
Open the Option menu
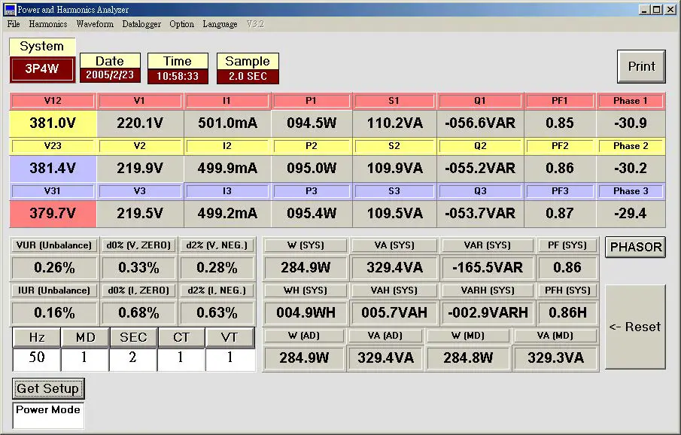pos(181,23)
